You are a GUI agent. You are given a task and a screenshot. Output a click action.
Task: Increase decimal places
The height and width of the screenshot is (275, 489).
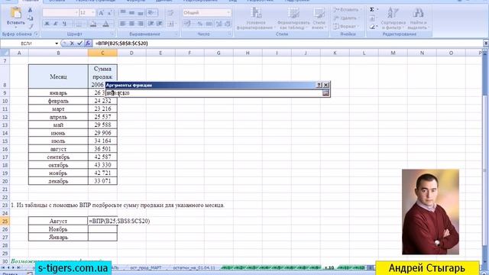pyautogui.click(x=219, y=24)
